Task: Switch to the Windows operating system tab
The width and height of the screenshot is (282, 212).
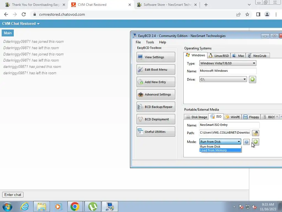Action: [196, 55]
